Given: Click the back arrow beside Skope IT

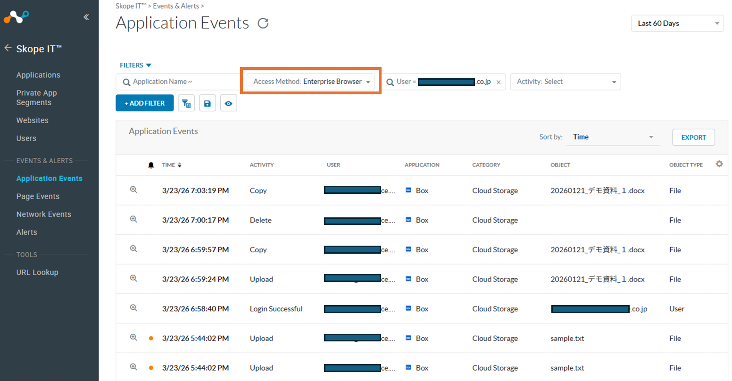Looking at the screenshot, I should pyautogui.click(x=8, y=48).
